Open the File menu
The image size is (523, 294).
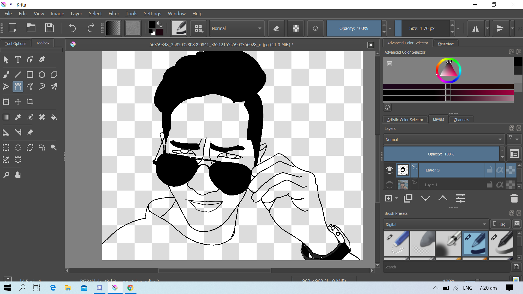pyautogui.click(x=8, y=13)
